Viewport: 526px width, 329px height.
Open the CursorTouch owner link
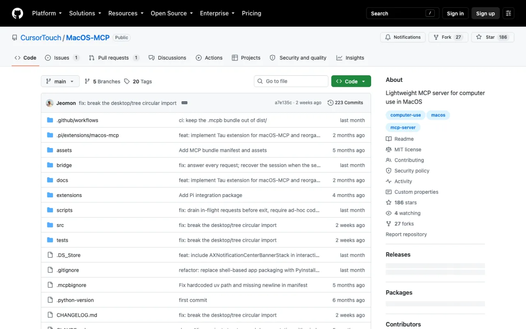tap(41, 37)
